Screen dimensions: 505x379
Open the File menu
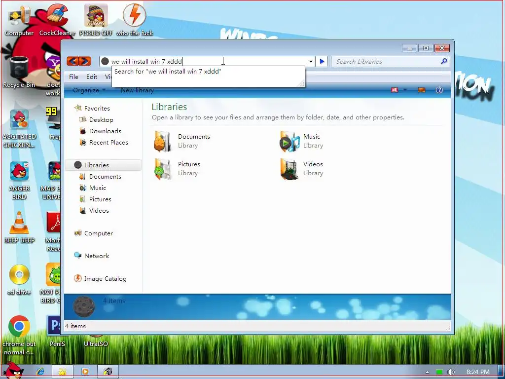pyautogui.click(x=73, y=76)
